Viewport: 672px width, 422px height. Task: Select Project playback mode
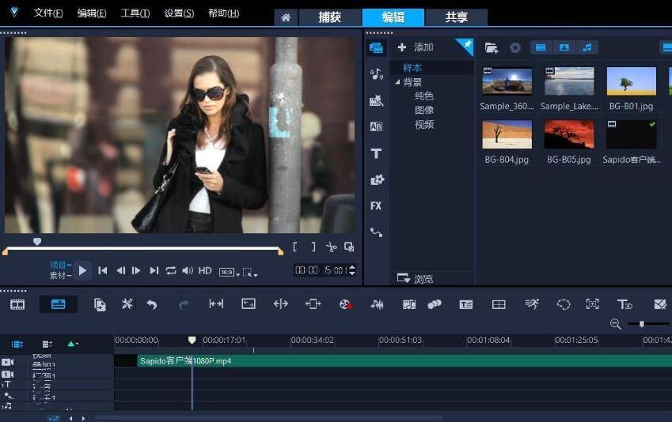click(x=60, y=265)
